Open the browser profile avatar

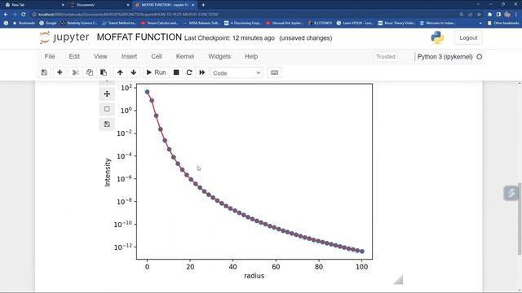(507, 15)
